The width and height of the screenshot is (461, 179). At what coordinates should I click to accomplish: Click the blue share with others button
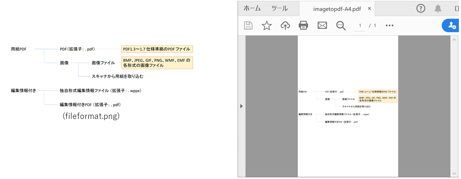tap(452, 26)
